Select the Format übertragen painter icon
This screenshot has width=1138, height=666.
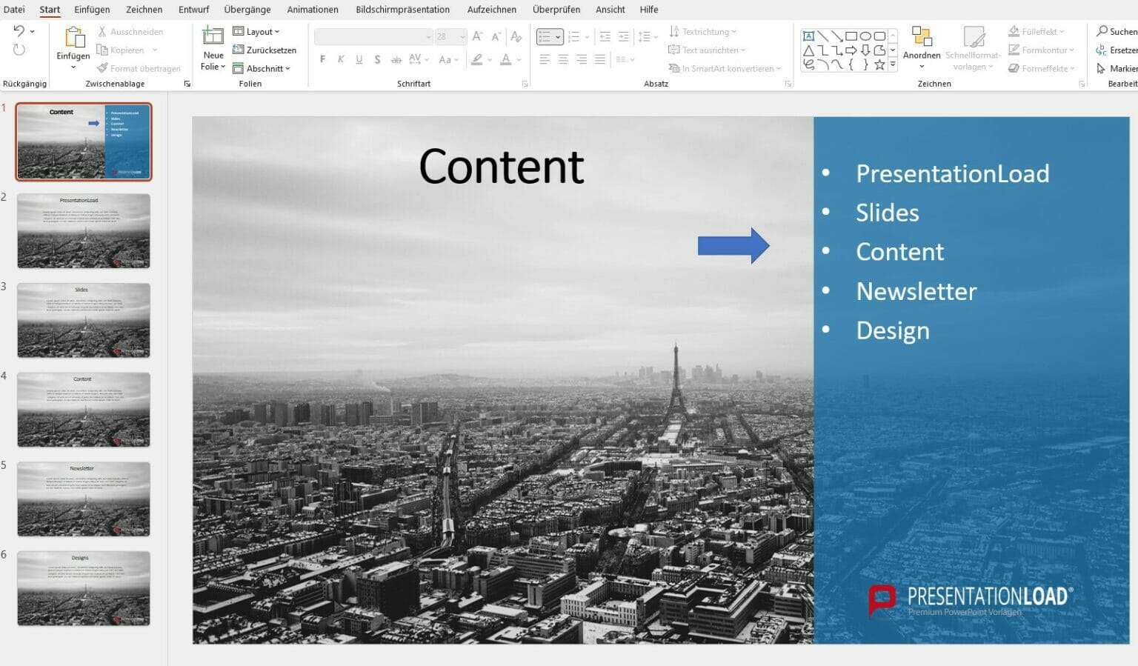[x=104, y=68]
